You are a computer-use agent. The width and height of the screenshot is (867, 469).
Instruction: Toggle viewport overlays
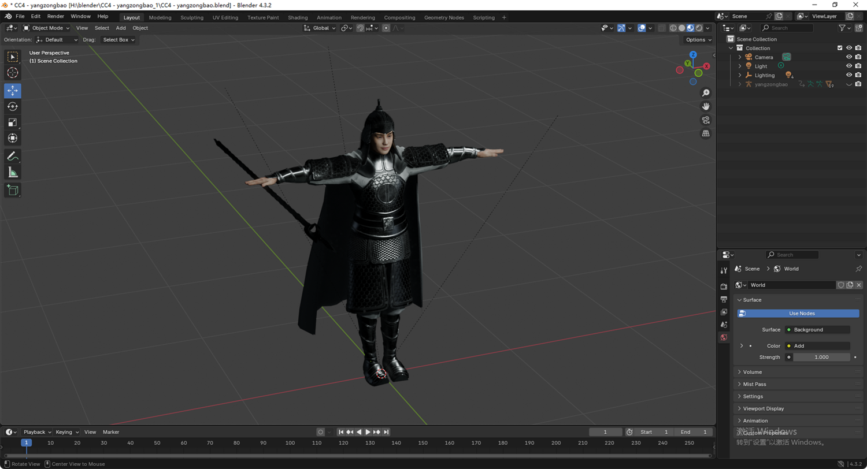pos(642,28)
